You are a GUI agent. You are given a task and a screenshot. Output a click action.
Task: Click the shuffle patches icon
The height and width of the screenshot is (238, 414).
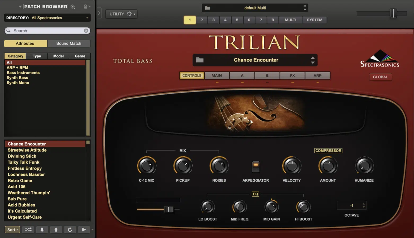(x=28, y=230)
